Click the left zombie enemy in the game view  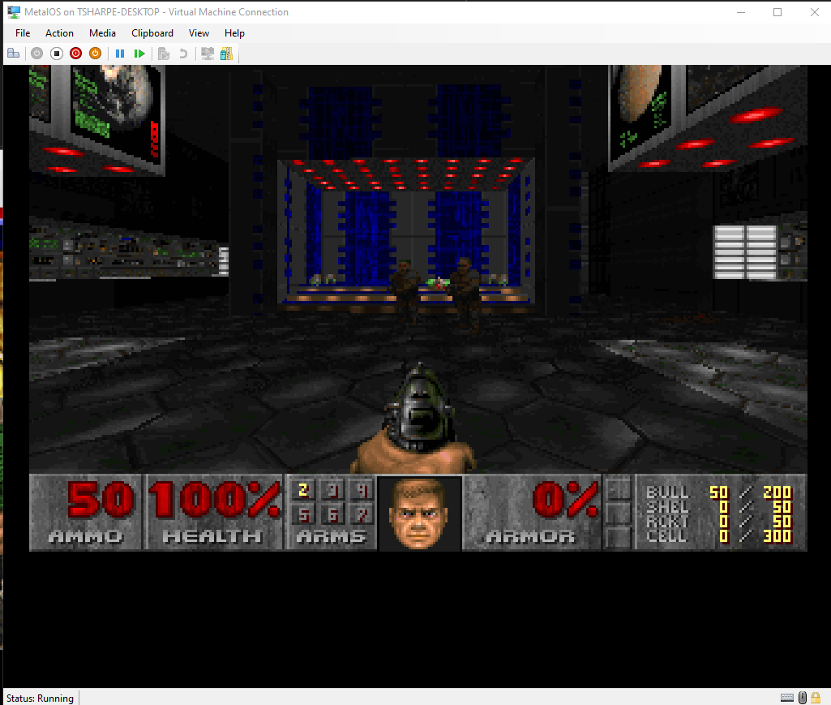point(405,290)
